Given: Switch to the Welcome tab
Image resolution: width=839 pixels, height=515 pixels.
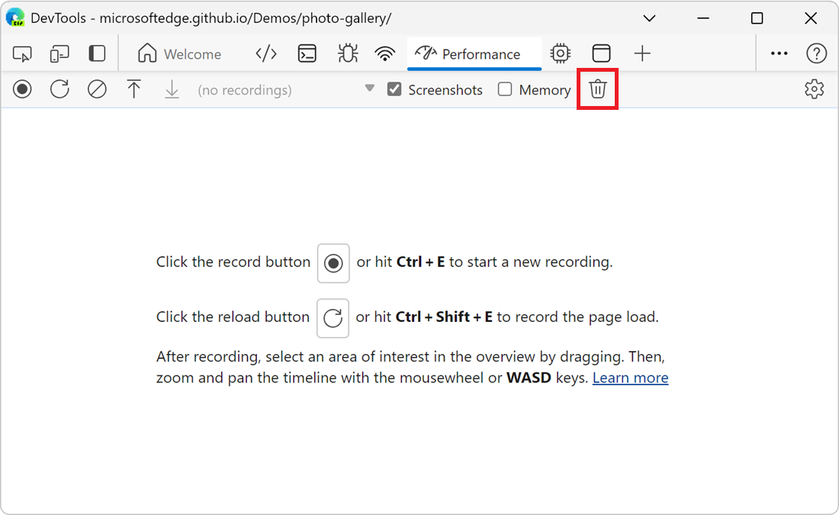Looking at the screenshot, I should click(x=180, y=54).
